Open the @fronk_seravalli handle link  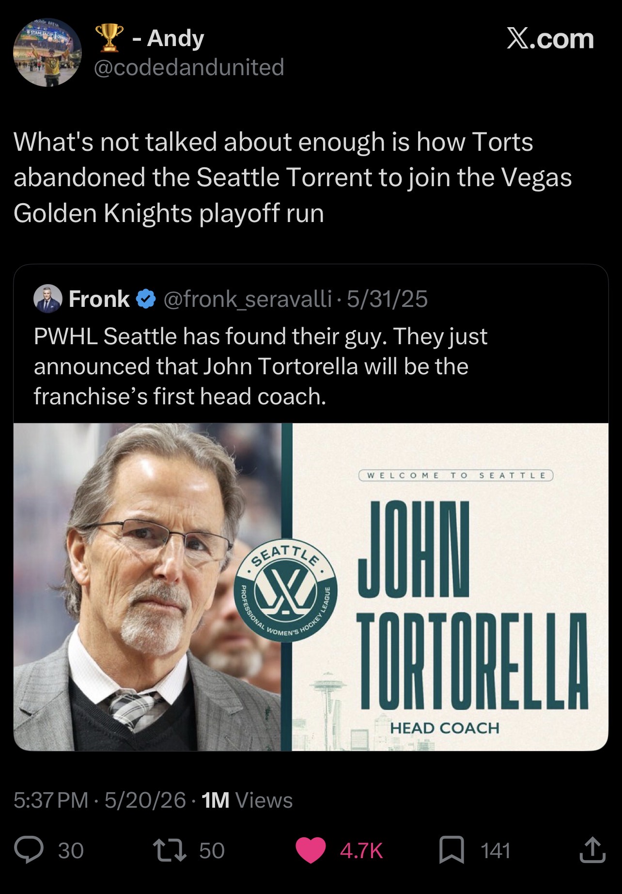(248, 299)
